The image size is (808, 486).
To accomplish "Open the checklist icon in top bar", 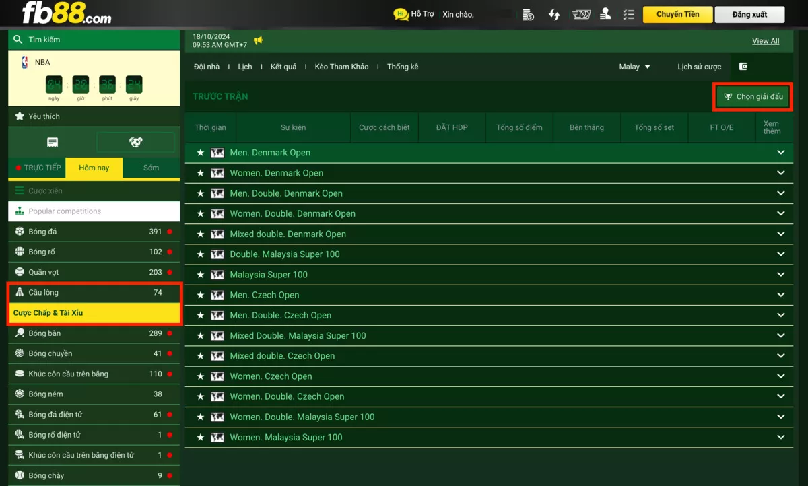I will [x=629, y=14].
